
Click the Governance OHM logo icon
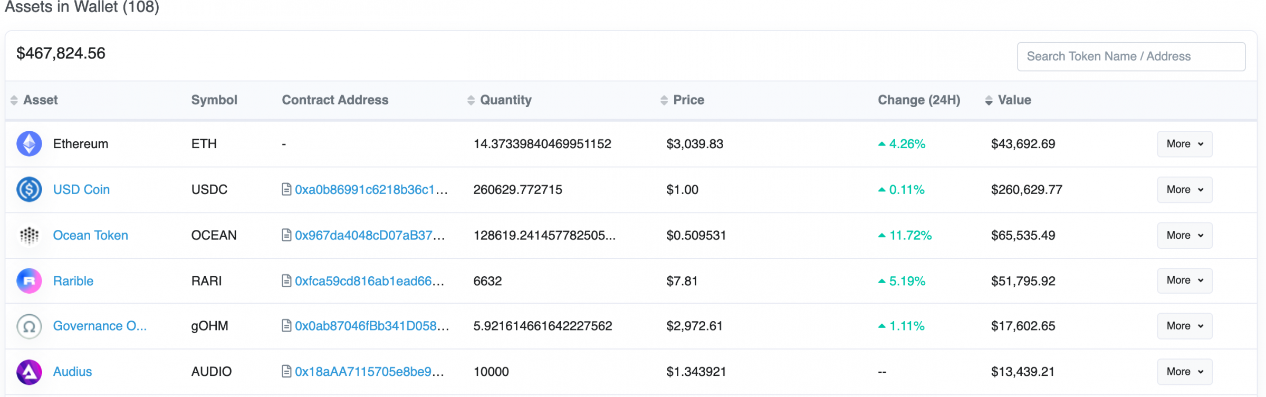[x=29, y=326]
